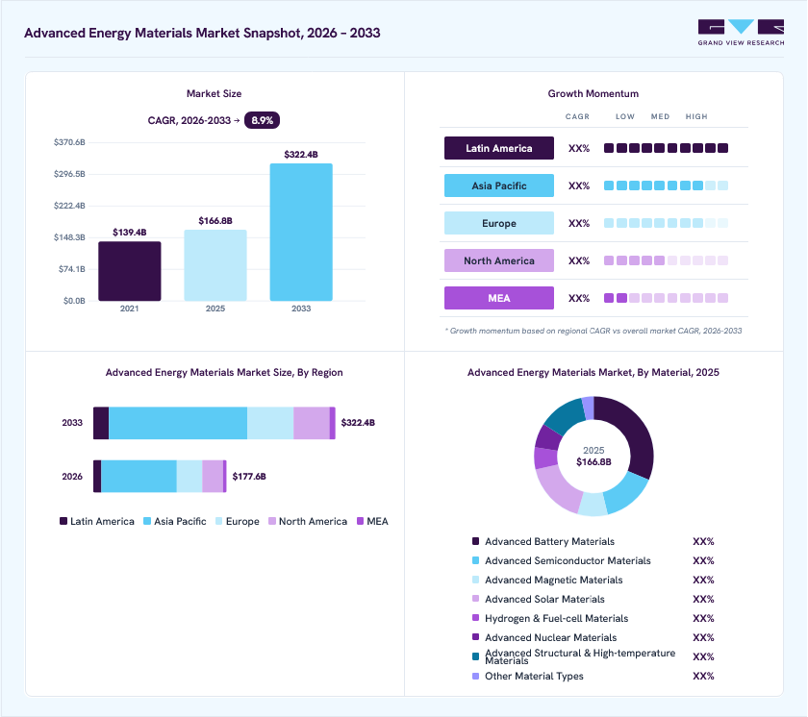Screen dimensions: 808x717
Task: Click Advanced Solar Materials legend swatch
Action: tap(475, 599)
